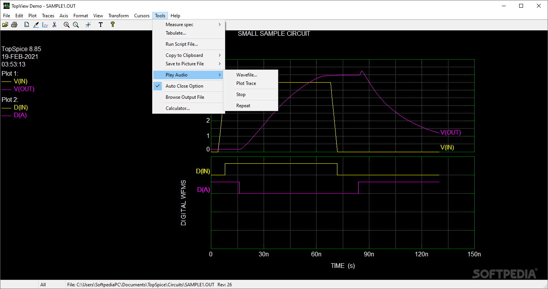Minimize the TopView Demo window

[504, 6]
